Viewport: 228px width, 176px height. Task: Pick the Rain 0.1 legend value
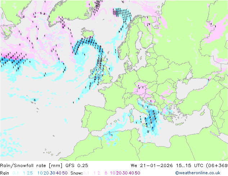tap(15, 173)
